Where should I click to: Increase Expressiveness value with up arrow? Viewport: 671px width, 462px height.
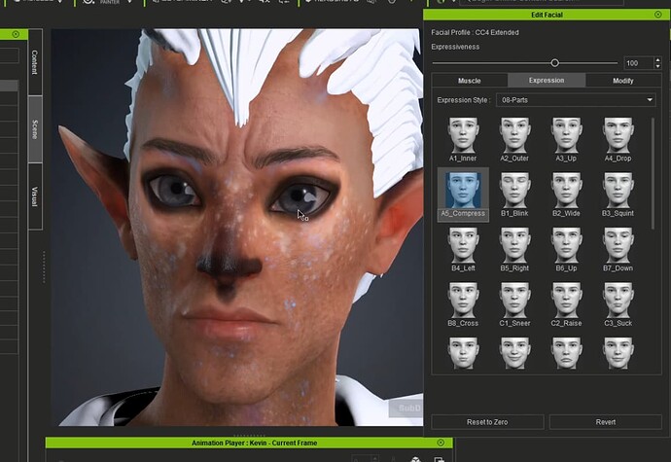click(x=657, y=60)
